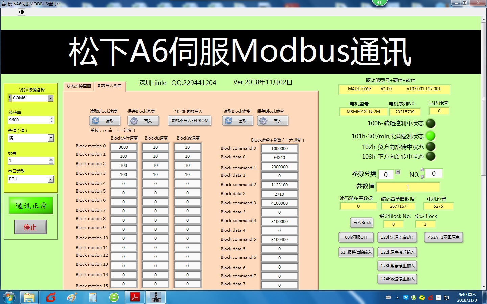Click the gear icon under 保存Block命令

(263, 121)
